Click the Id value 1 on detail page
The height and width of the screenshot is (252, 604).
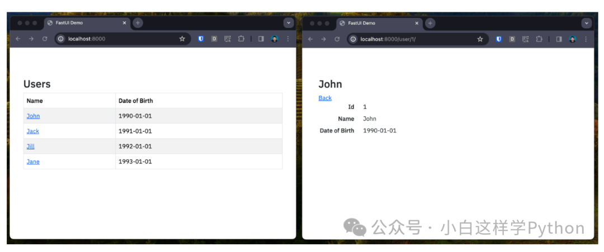tap(365, 107)
